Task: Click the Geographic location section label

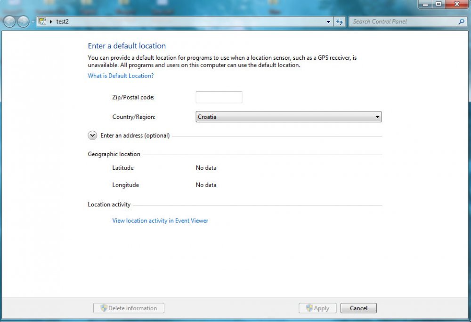Action: click(114, 154)
